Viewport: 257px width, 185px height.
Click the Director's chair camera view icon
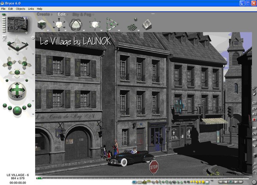click(x=4, y=38)
